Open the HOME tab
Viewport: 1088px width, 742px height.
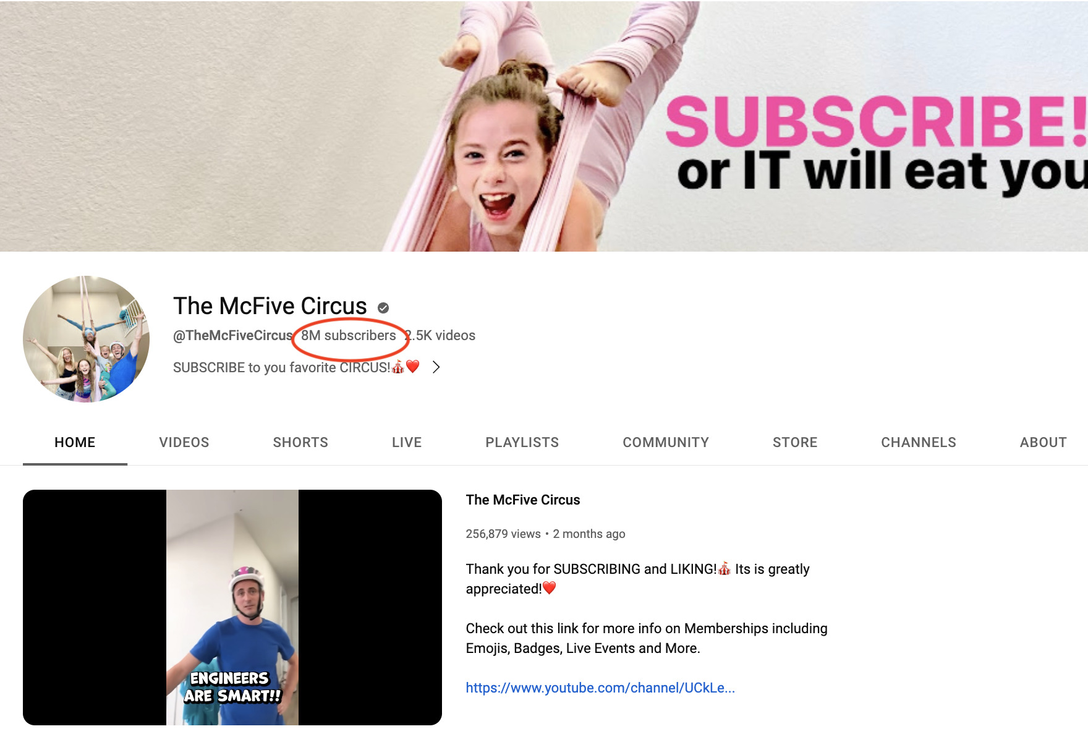coord(75,443)
